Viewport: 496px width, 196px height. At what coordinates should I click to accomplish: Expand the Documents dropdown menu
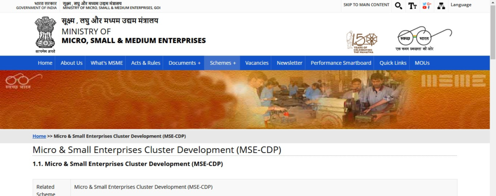[185, 63]
